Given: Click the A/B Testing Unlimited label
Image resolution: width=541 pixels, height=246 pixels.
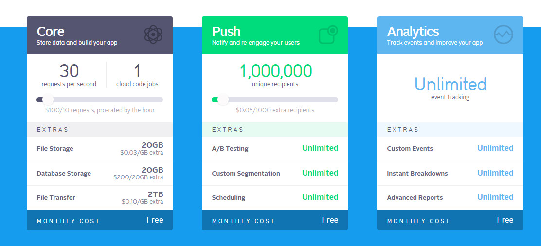Looking at the screenshot, I should pos(320,148).
